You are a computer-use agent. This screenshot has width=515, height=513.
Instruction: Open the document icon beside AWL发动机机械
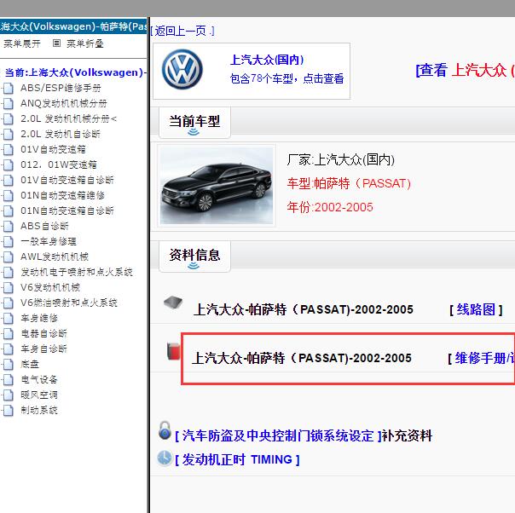(x=9, y=257)
